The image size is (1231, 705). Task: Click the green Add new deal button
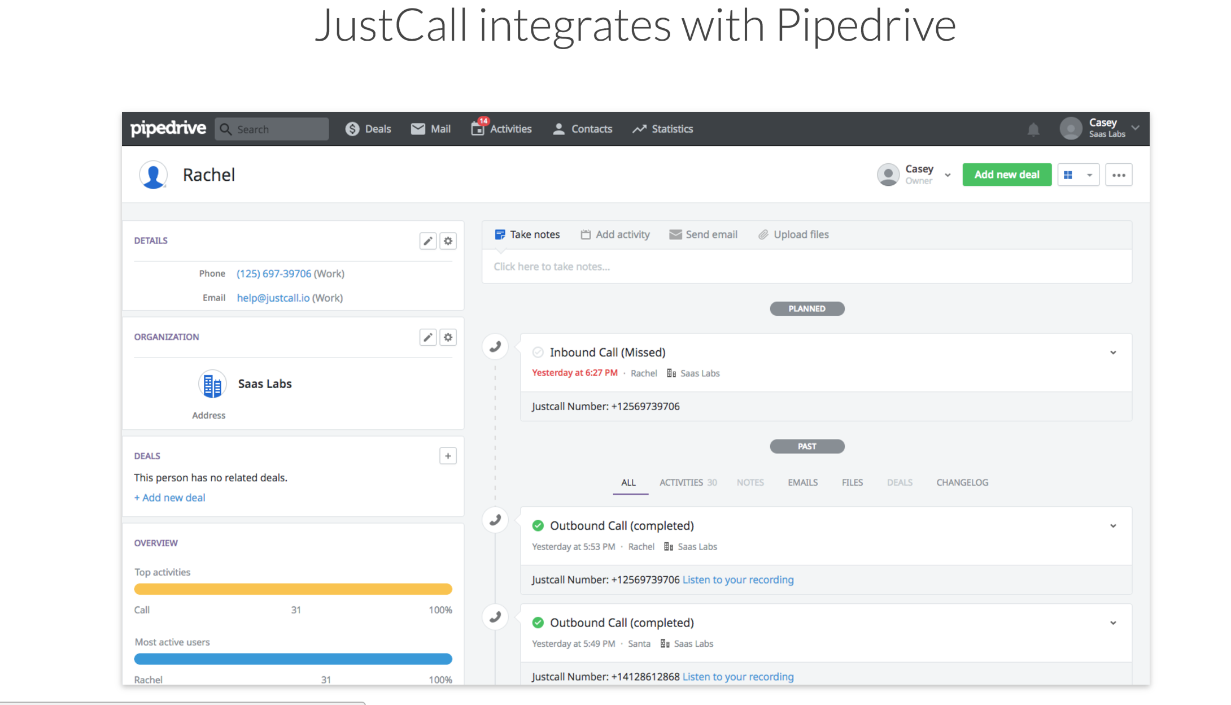click(x=1006, y=175)
